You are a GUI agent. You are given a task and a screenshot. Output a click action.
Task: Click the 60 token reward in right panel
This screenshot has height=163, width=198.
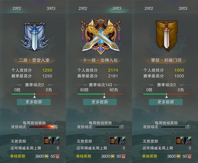point(188,140)
